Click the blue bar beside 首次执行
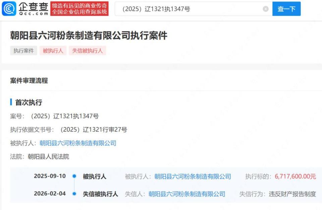Viewport: 322px width, 210px height. (x=11, y=102)
